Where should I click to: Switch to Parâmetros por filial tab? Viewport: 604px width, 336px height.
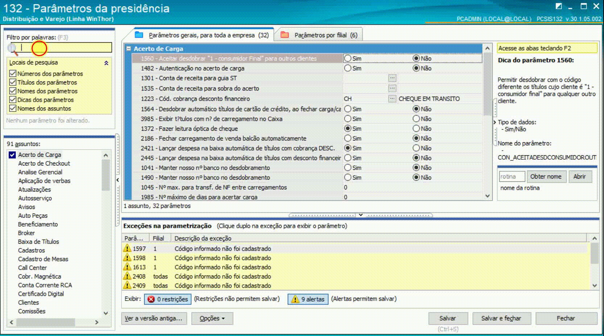click(x=319, y=35)
